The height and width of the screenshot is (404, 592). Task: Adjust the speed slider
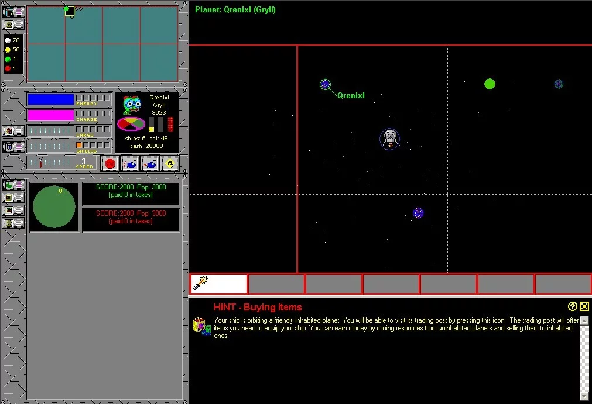(x=52, y=163)
